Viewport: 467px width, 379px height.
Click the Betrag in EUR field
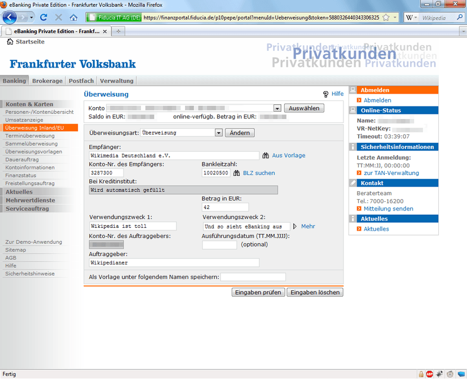pyautogui.click(x=225, y=207)
